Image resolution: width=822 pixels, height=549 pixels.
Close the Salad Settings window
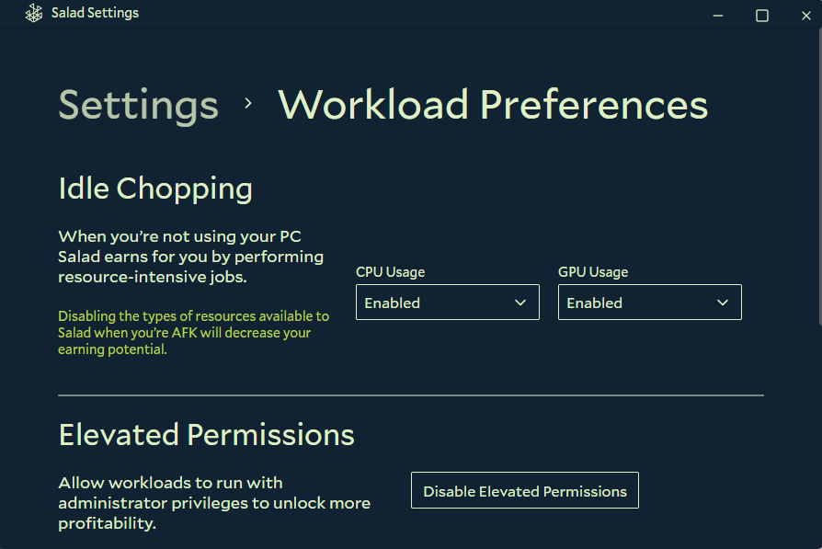[805, 15]
